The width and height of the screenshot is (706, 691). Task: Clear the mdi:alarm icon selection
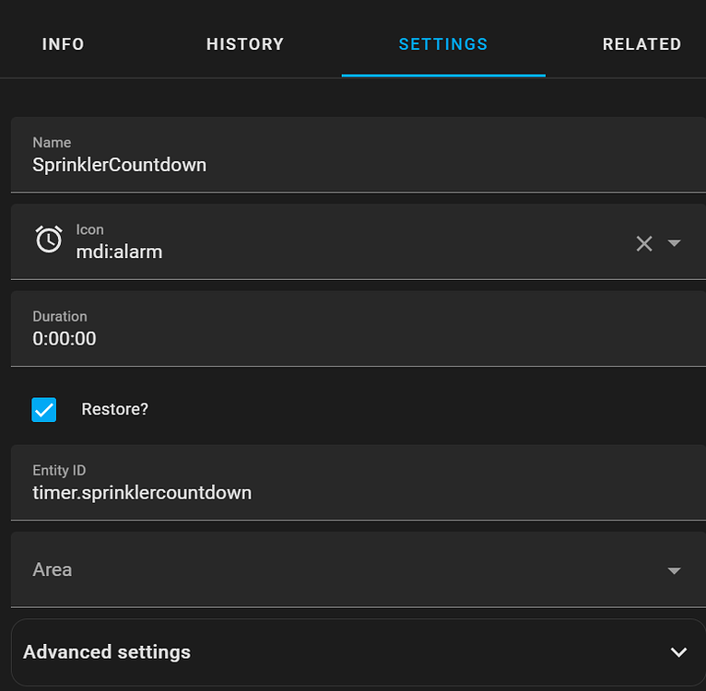(644, 243)
